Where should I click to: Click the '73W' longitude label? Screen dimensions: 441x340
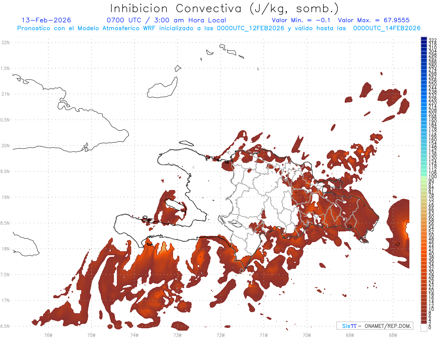tap(178, 335)
